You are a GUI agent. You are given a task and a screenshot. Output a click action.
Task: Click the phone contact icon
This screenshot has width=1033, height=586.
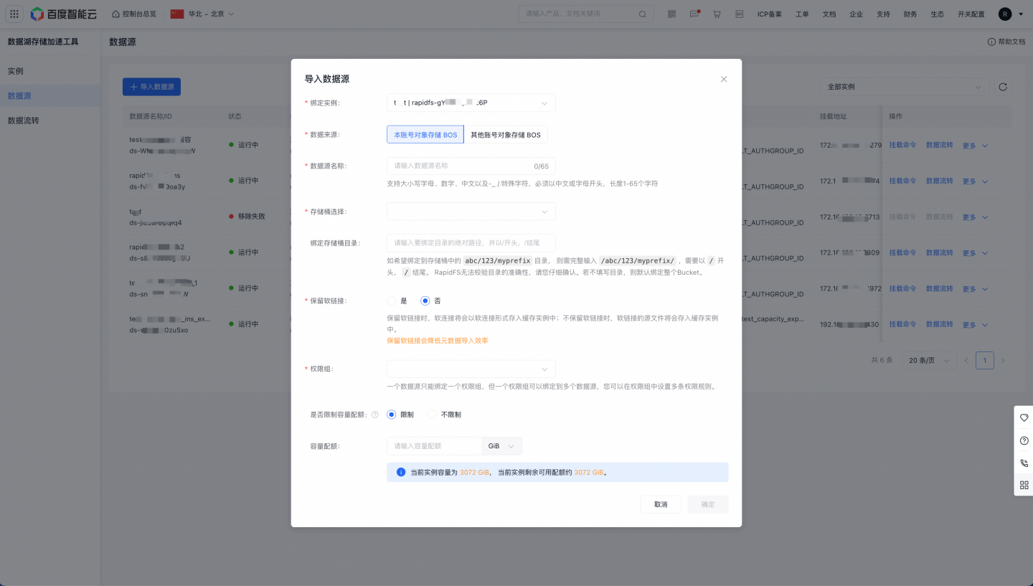(1024, 463)
